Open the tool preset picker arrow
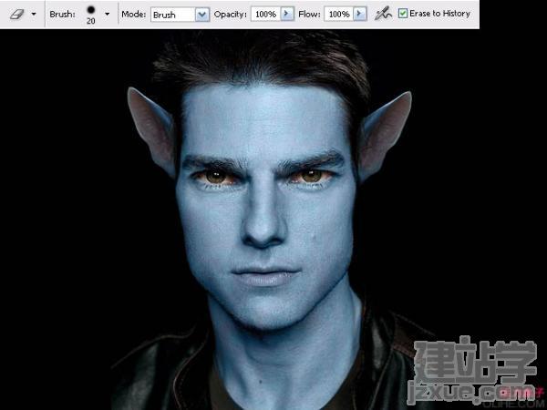The width and height of the screenshot is (547, 410). [x=34, y=15]
